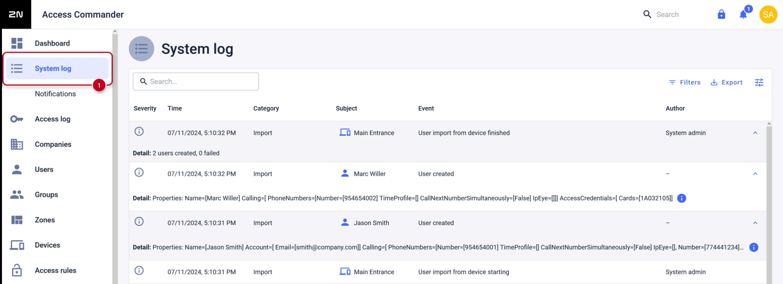The width and height of the screenshot is (783, 284).
Task: Click the blue info icon after Jason Smith details
Action: click(754, 247)
